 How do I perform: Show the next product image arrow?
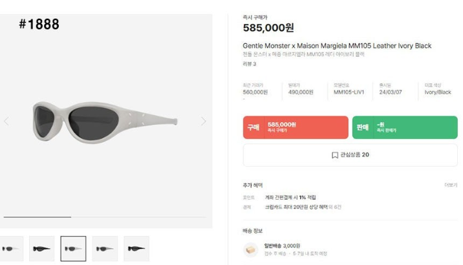tap(203, 121)
